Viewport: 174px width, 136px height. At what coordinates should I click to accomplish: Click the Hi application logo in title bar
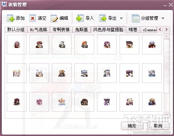pos(4,4)
